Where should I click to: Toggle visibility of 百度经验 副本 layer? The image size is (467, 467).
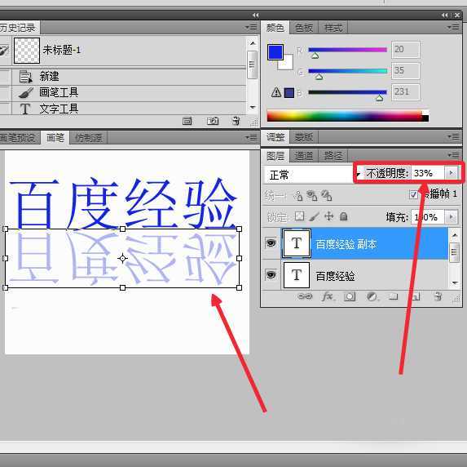(x=271, y=243)
